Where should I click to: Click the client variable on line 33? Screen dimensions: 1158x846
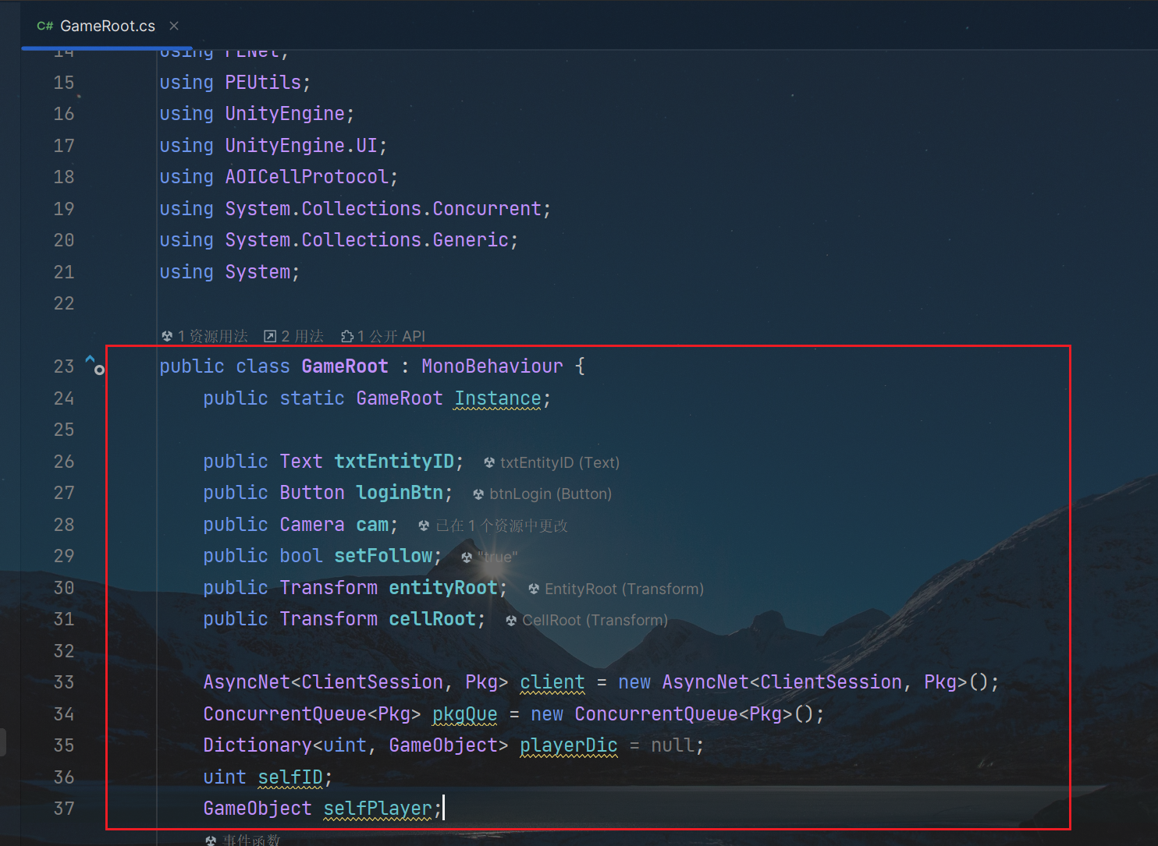point(552,682)
